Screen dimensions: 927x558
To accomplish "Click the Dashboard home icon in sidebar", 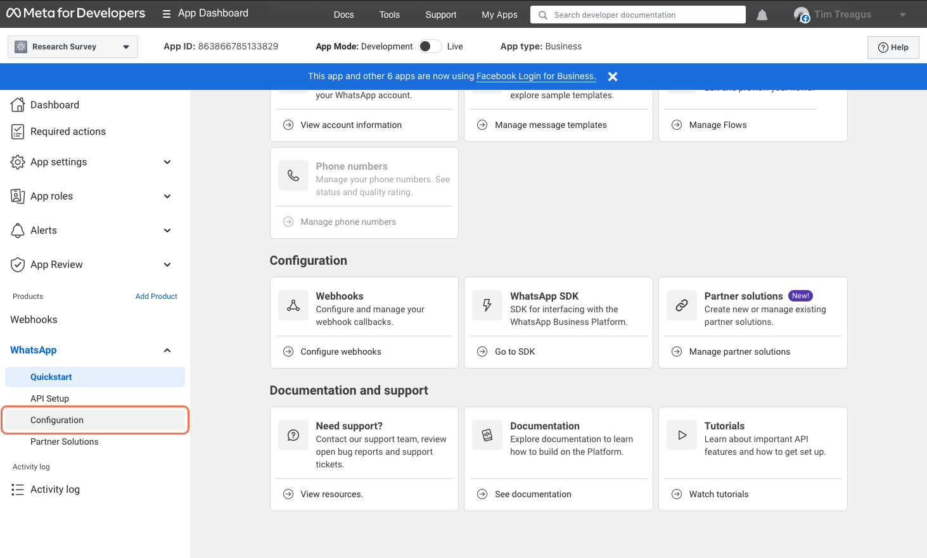I will coord(18,105).
